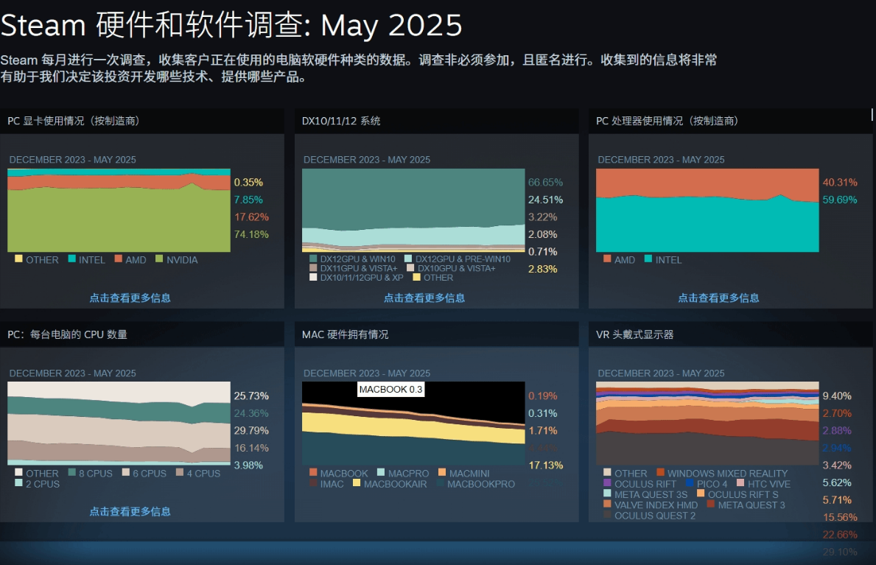
Task: Click the vertical scrollbar thumb at the right edge
Action: coord(872,115)
